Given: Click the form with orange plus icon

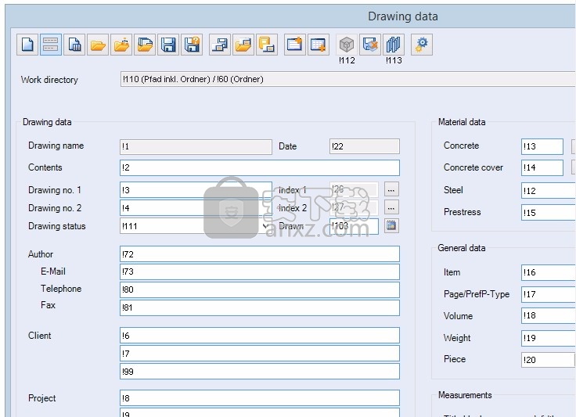Looking at the screenshot, I should [x=294, y=45].
